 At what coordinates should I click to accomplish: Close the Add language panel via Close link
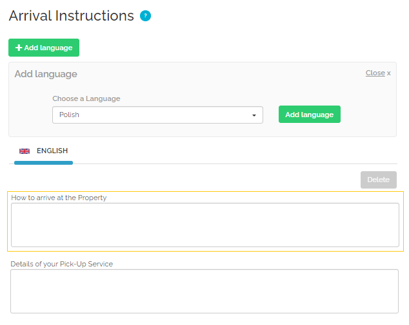pos(375,73)
